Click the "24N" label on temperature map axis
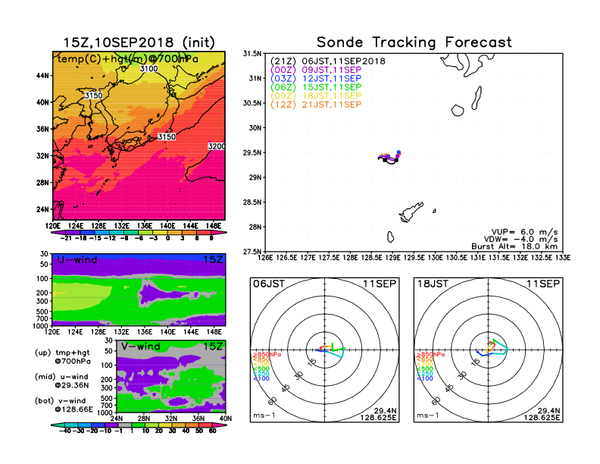 [42, 209]
